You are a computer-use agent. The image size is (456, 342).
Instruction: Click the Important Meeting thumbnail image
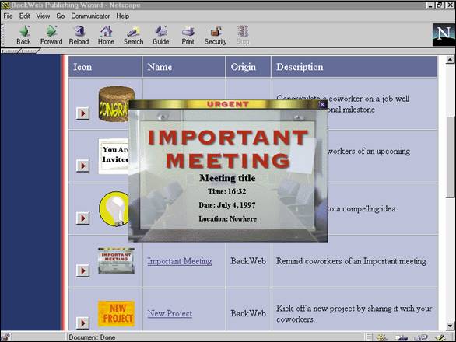tap(116, 260)
